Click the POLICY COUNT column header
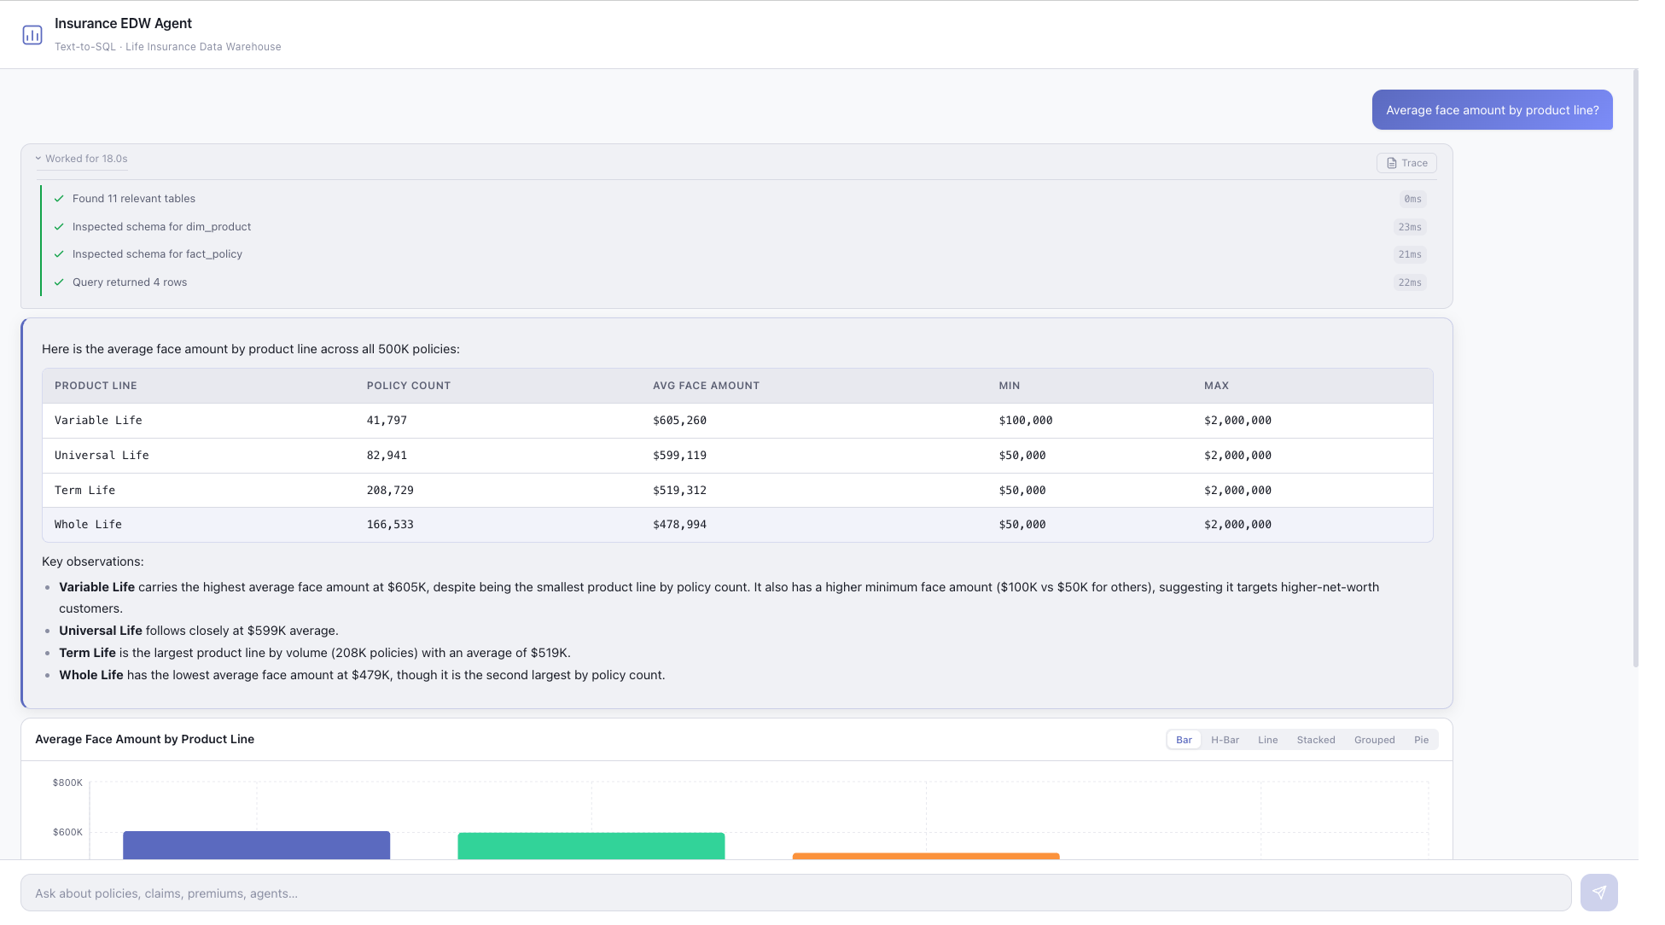Image resolution: width=1665 pixels, height=925 pixels. click(409, 386)
